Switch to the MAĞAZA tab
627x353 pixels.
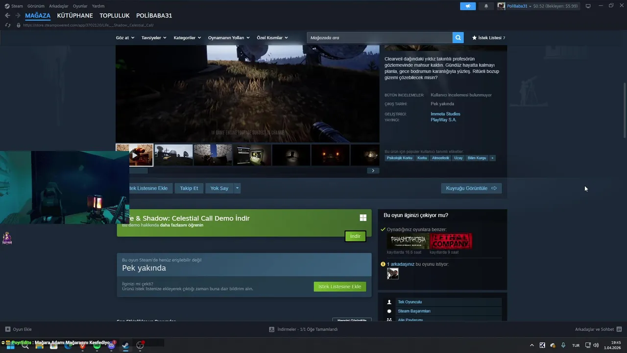coord(38,16)
